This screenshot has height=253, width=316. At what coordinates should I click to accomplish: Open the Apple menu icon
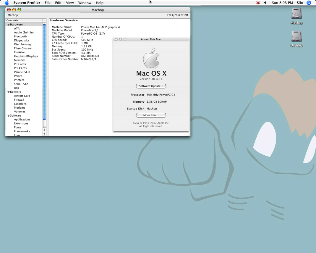7,3
